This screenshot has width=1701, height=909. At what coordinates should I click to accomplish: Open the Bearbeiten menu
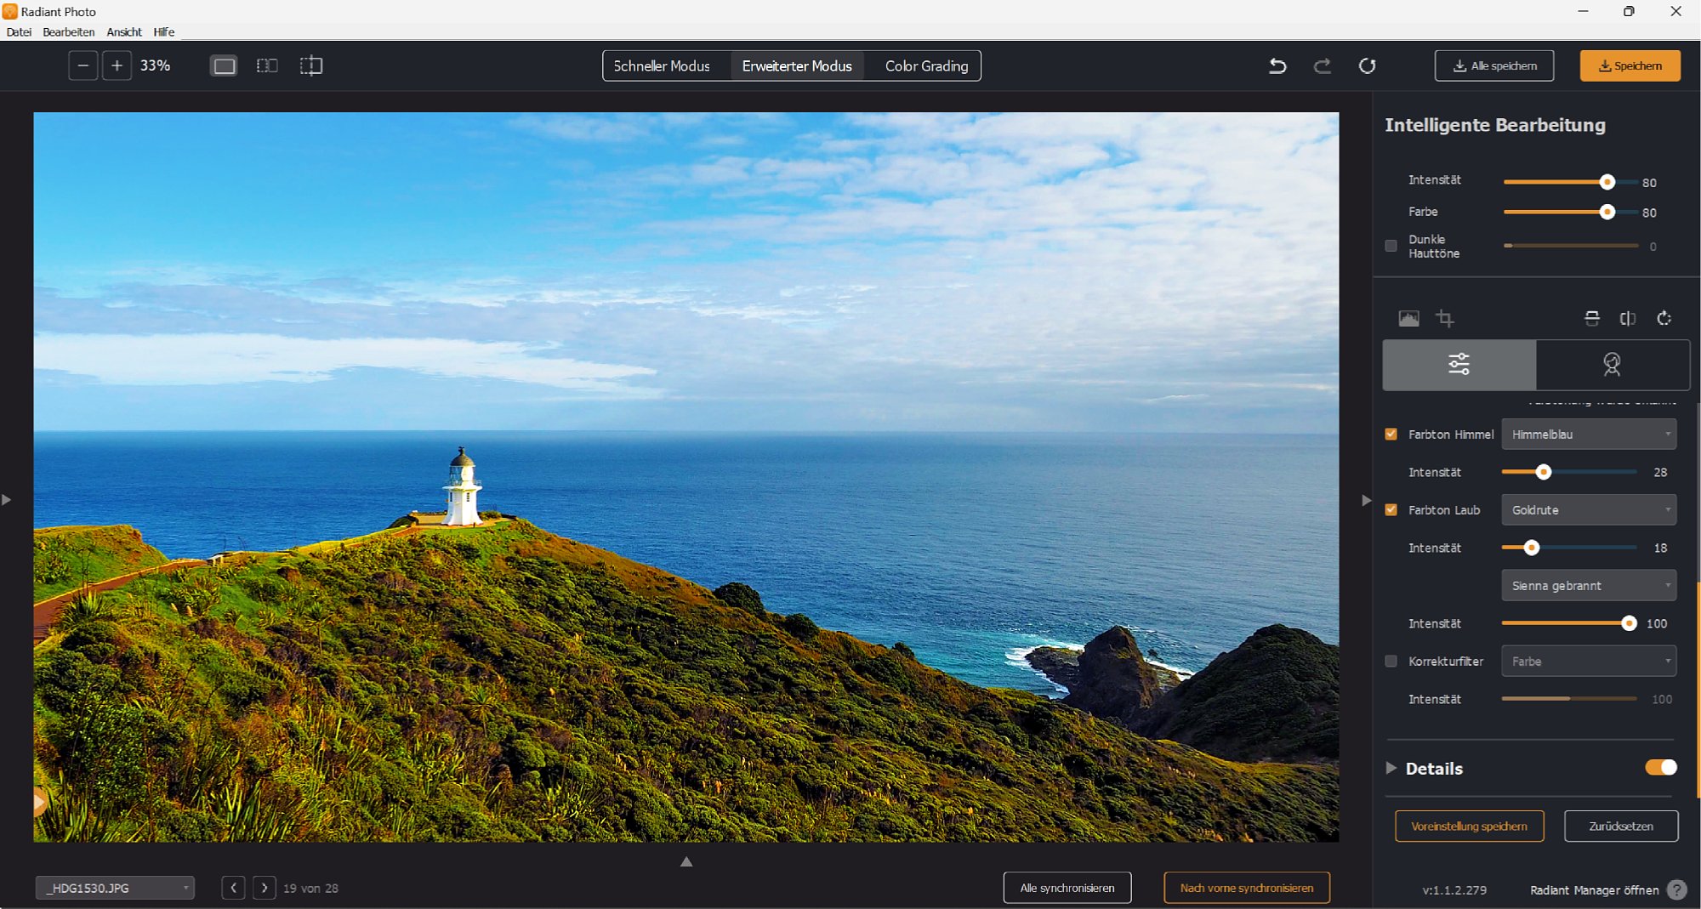click(69, 31)
